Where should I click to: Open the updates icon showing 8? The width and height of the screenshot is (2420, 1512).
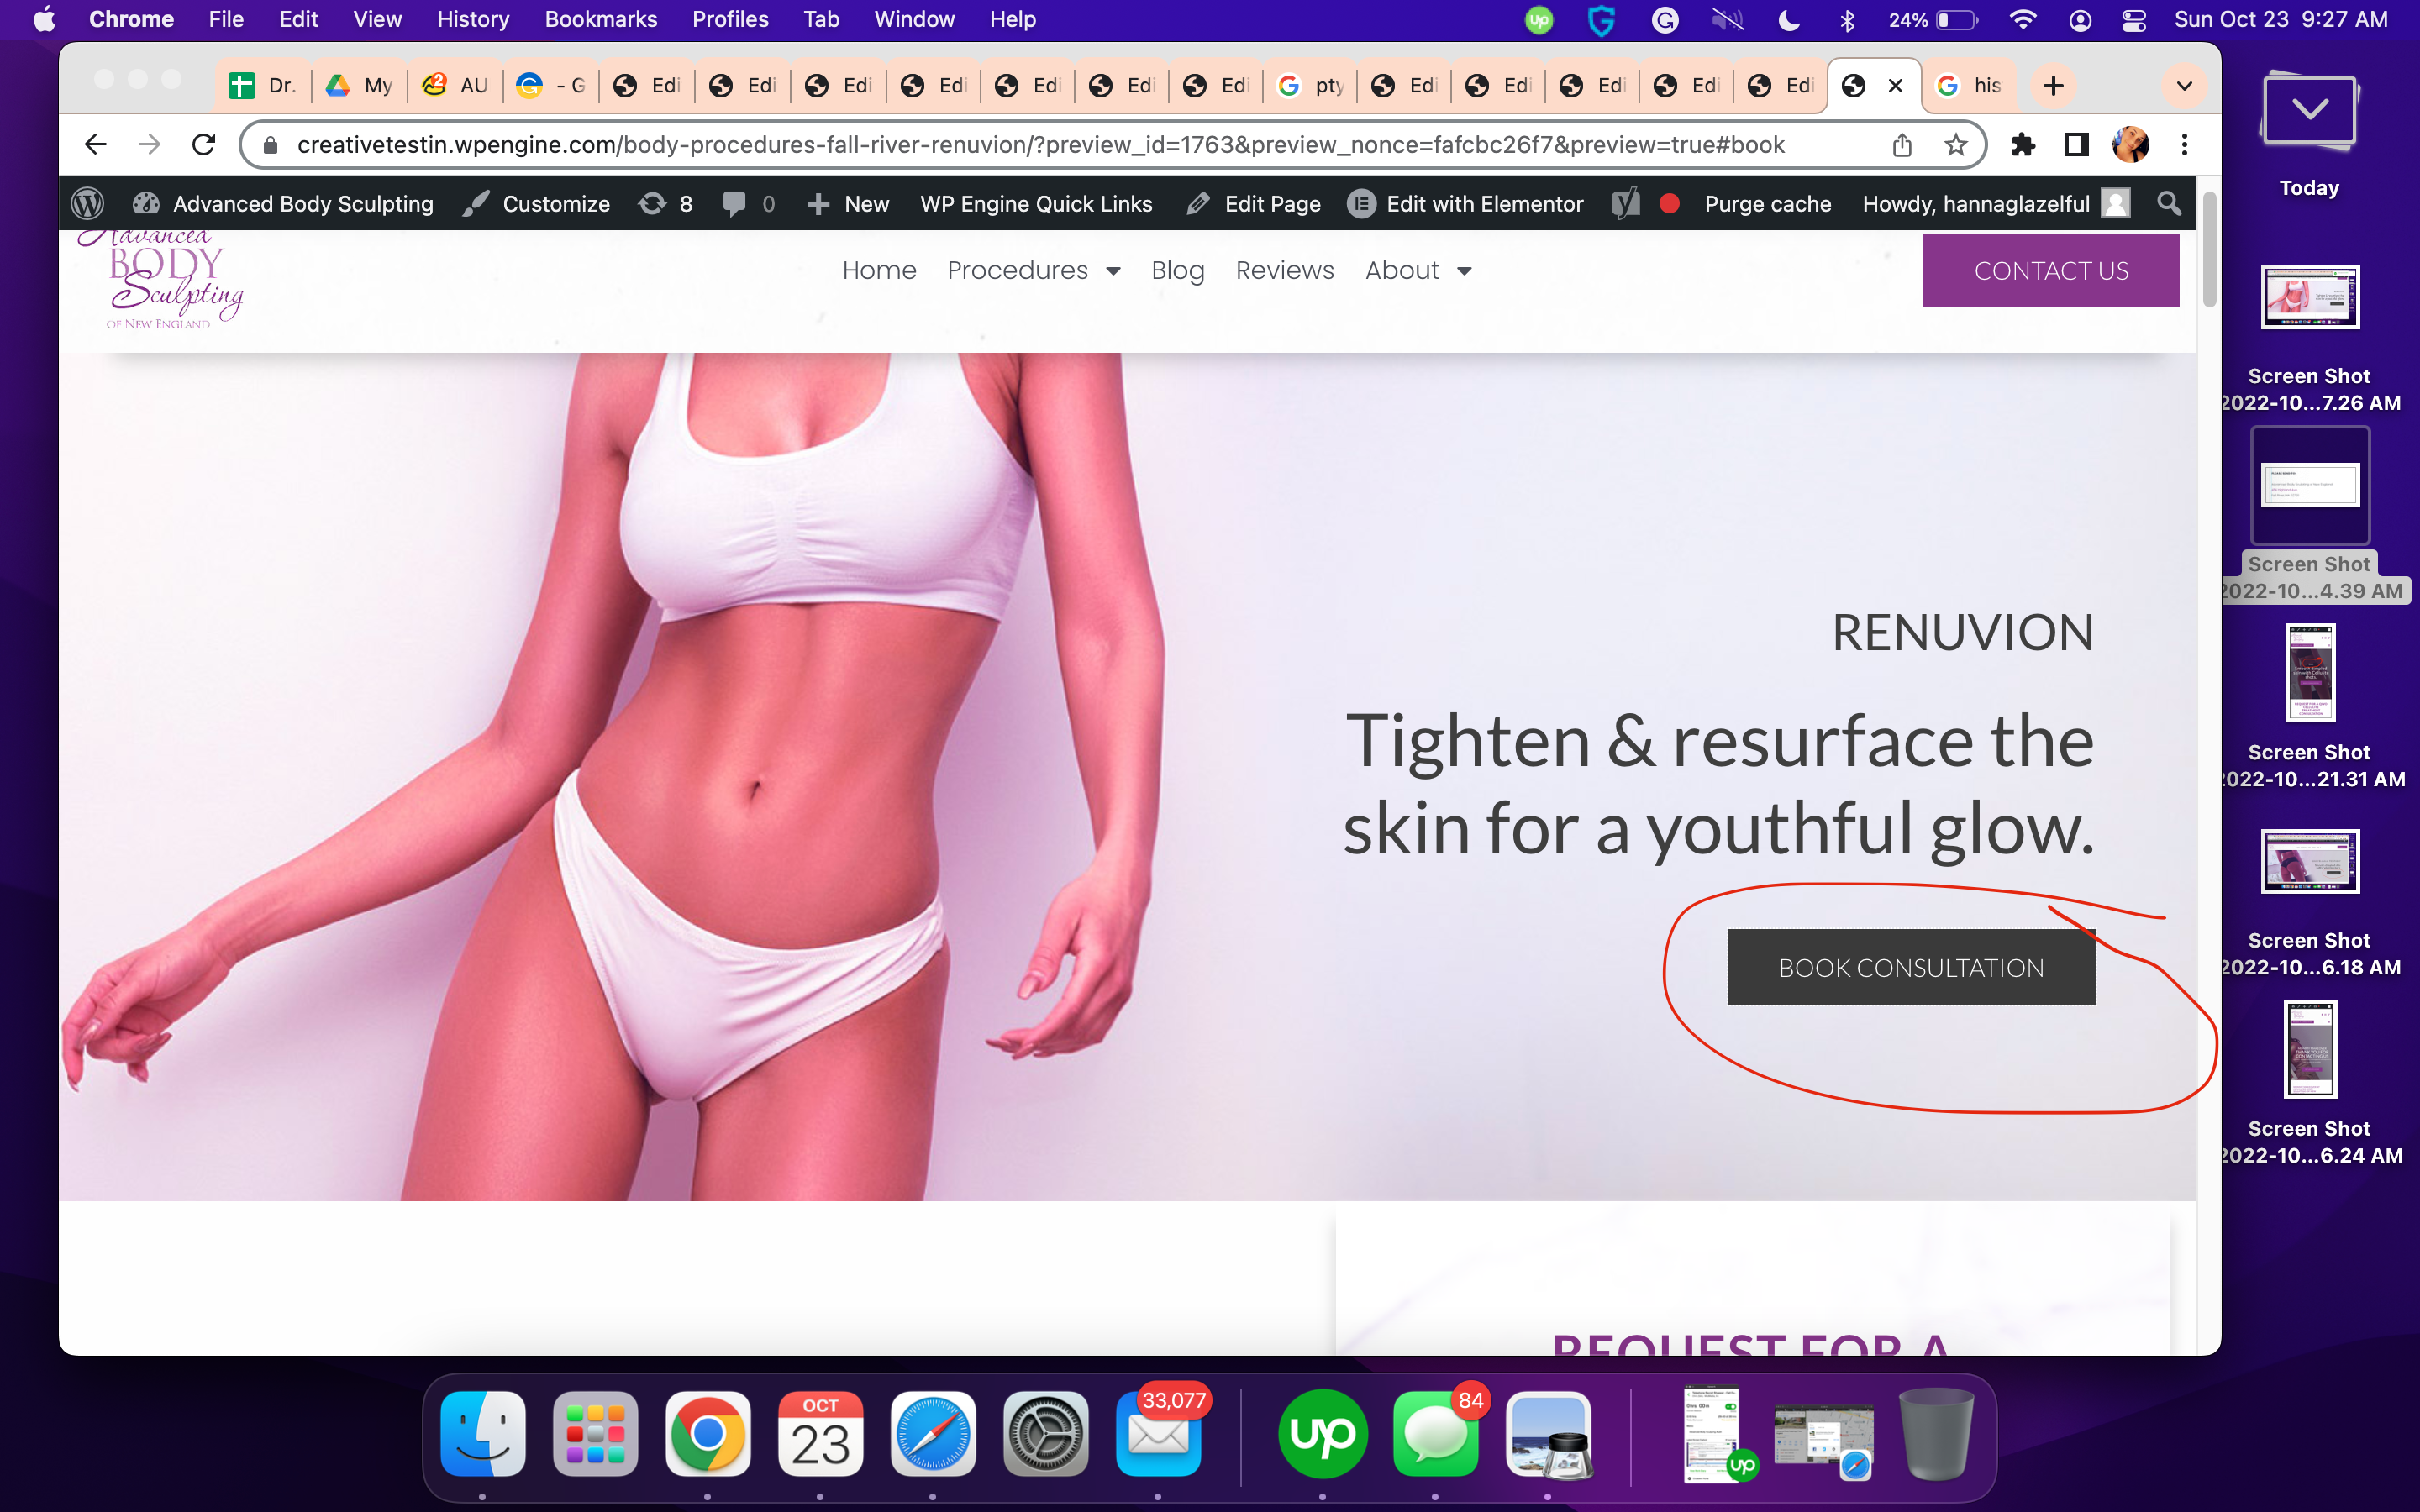point(666,204)
